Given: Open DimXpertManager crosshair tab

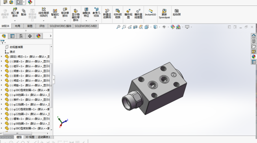Looking at the screenshot, I should click(x=30, y=36).
